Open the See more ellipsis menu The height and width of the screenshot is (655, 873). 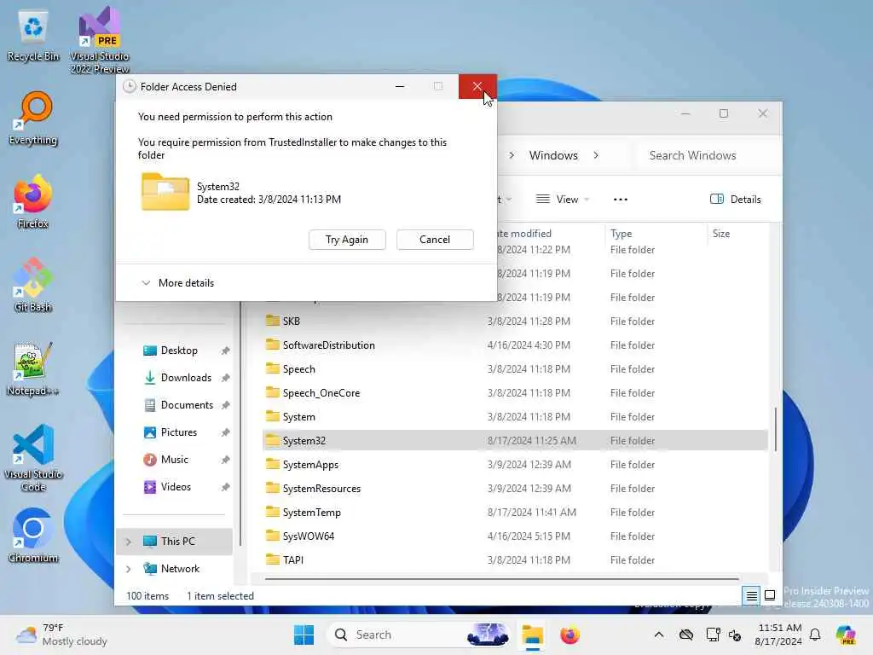click(x=621, y=200)
